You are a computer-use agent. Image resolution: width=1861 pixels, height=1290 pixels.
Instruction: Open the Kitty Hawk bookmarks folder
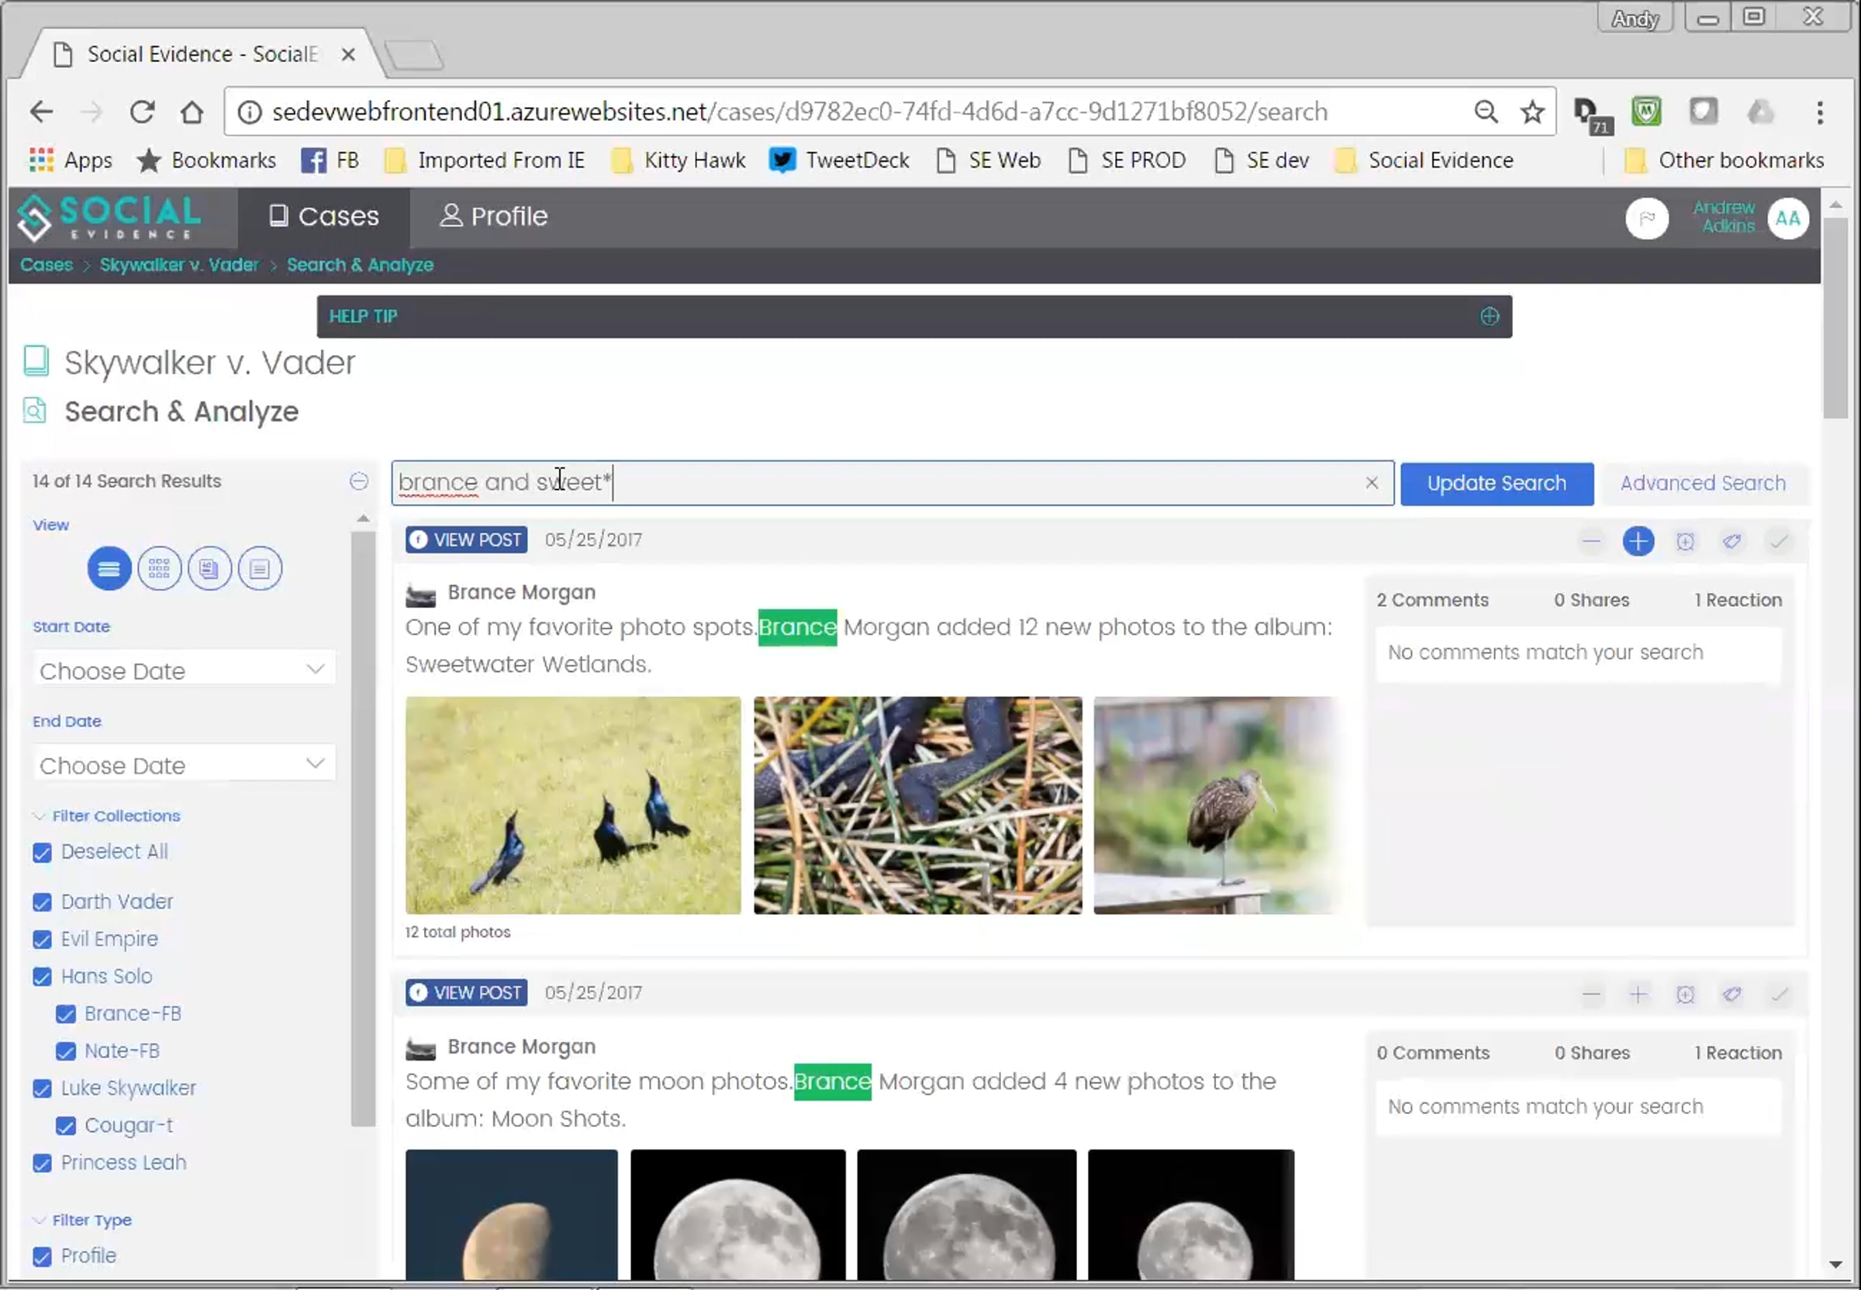pos(678,160)
